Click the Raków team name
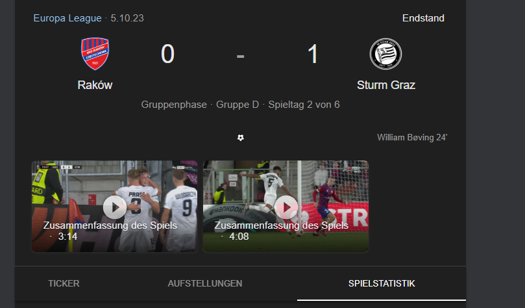525x308 pixels. click(95, 85)
